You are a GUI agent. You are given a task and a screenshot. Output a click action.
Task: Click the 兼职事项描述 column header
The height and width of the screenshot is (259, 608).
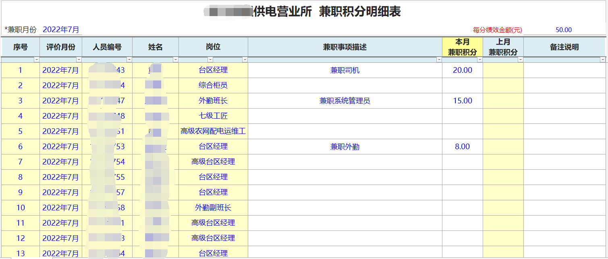(345, 47)
